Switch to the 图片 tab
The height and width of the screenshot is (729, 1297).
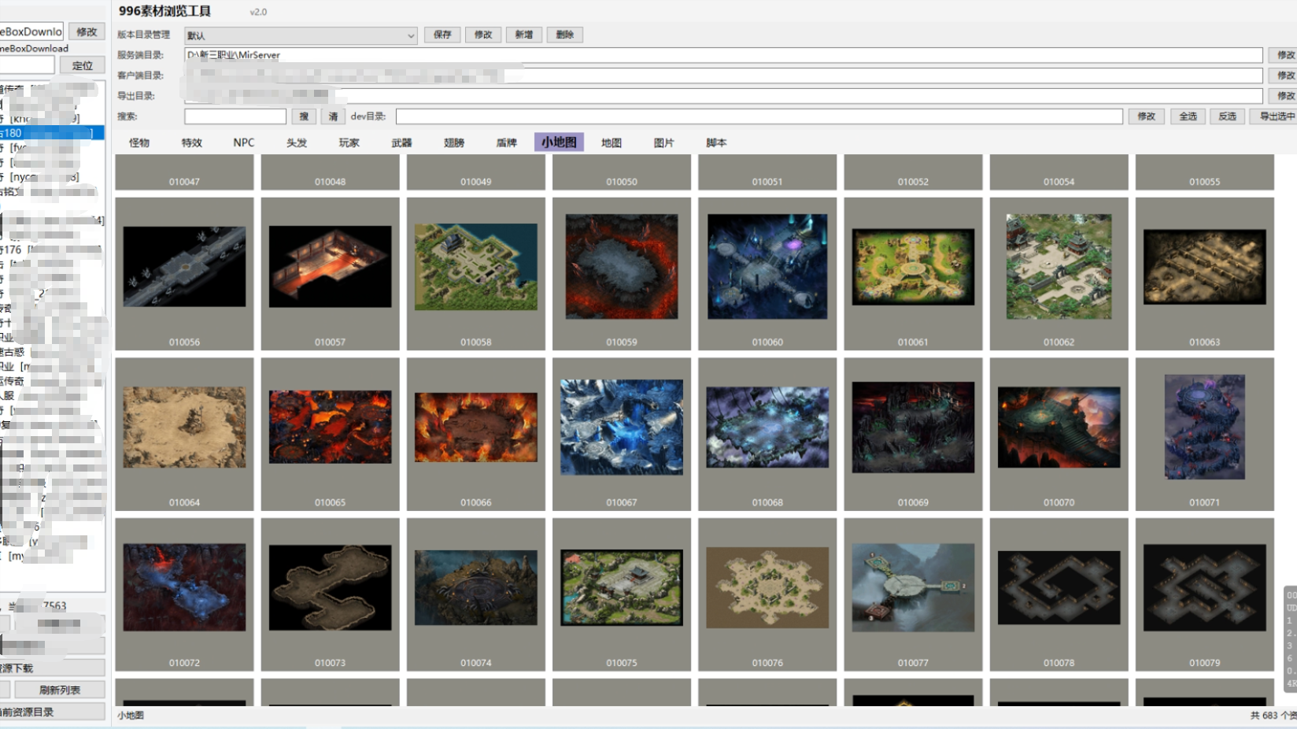(664, 142)
